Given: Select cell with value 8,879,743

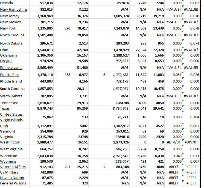Looking at the screenshot, I should (x=41, y=108).
